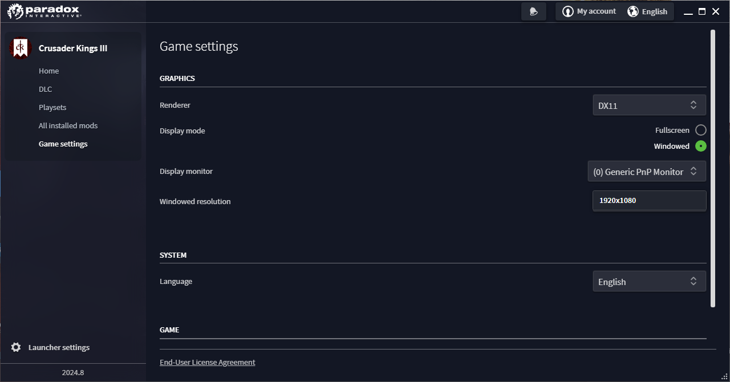This screenshot has width=730, height=382.
Task: Maximize the launcher window
Action: 702,11
